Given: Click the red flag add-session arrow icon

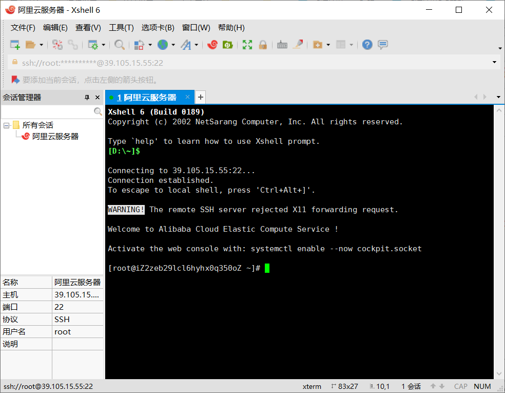Looking at the screenshot, I should [15, 80].
